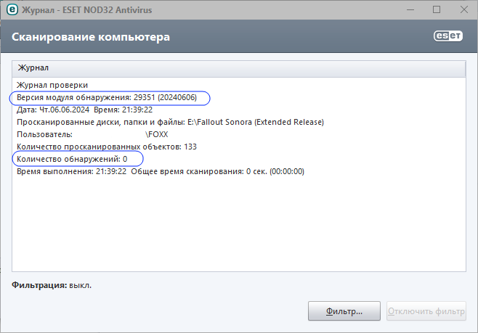Select the Журнал column header
The height and width of the screenshot is (333, 478).
[x=239, y=68]
